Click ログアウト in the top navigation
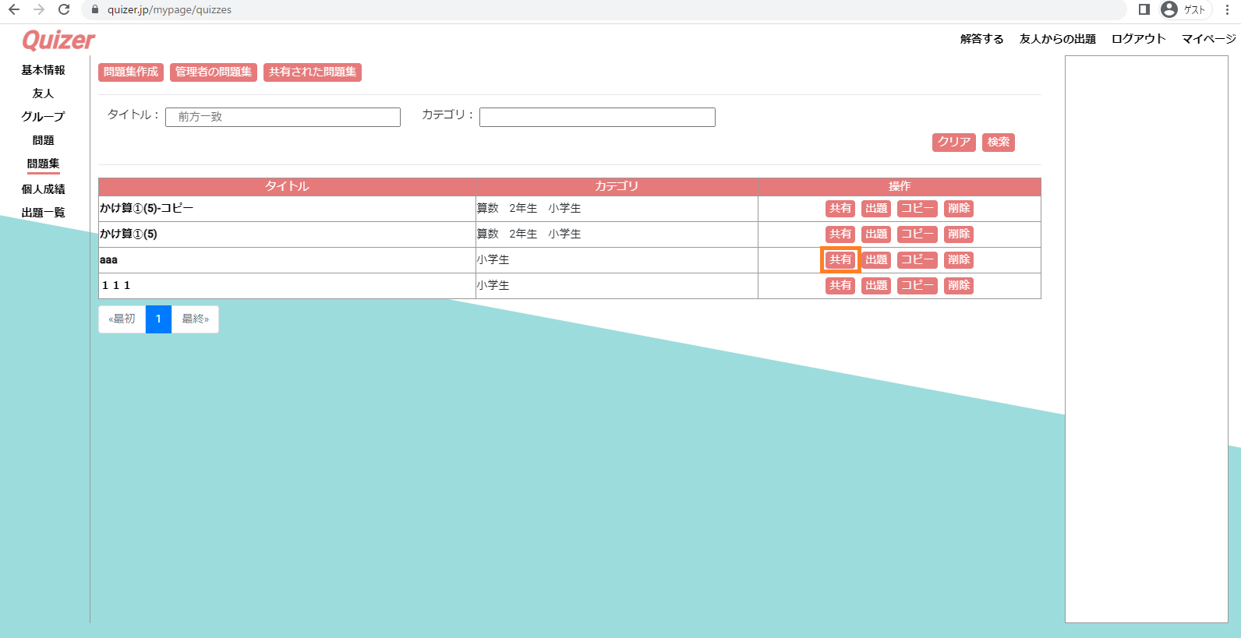 click(x=1138, y=39)
